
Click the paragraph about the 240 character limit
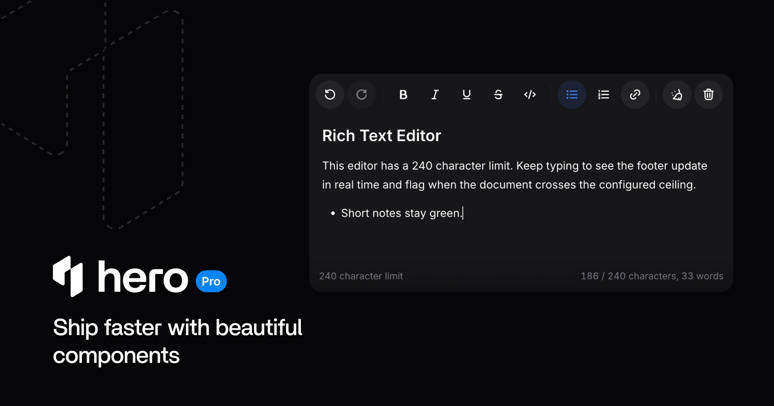pyautogui.click(x=514, y=175)
